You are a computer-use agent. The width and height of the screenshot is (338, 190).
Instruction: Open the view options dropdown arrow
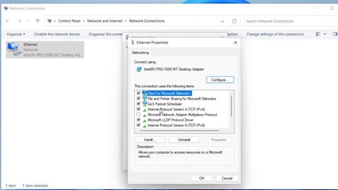pyautogui.click(x=325, y=34)
